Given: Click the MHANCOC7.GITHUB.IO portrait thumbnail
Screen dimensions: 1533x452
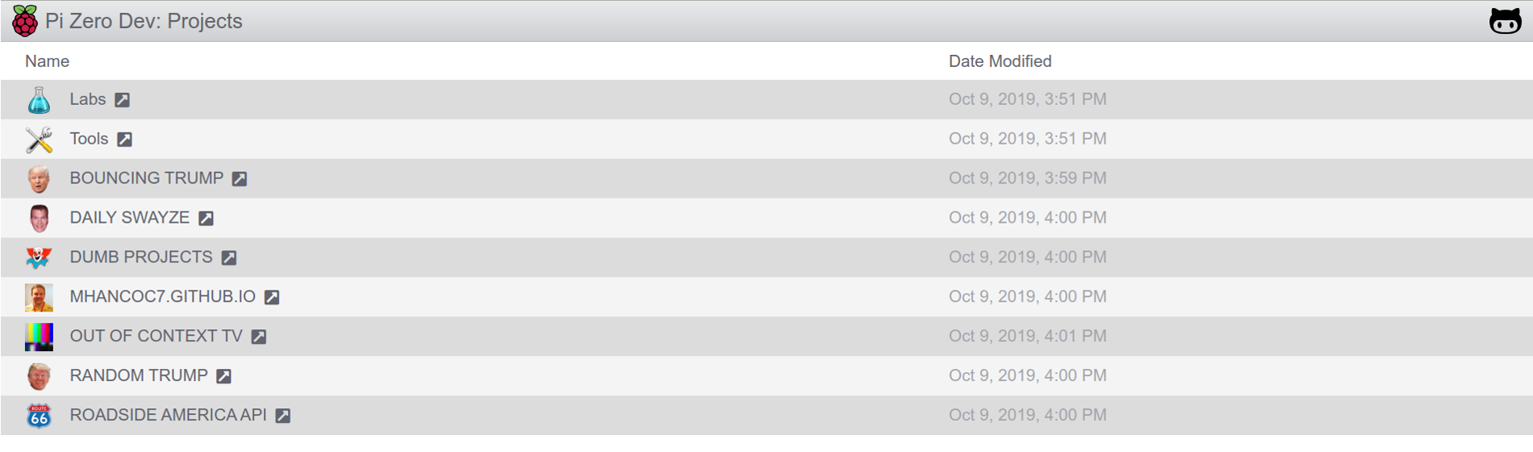Looking at the screenshot, I should click(39, 297).
